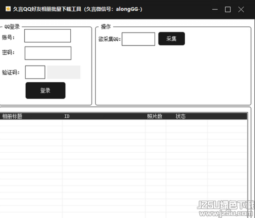Click the 欲采集QQ: label
Image resolution: width=255 pixels, height=218 pixels.
(109, 39)
